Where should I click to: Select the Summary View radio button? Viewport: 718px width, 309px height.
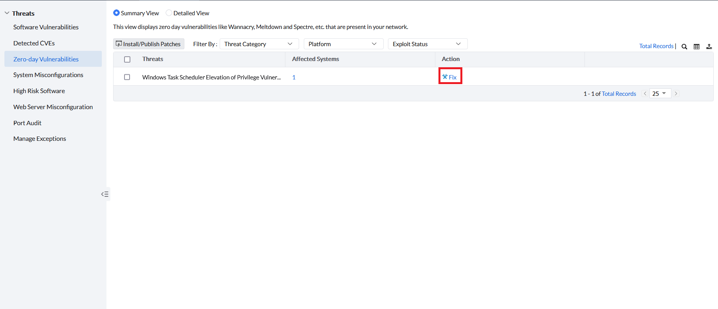pyautogui.click(x=117, y=13)
